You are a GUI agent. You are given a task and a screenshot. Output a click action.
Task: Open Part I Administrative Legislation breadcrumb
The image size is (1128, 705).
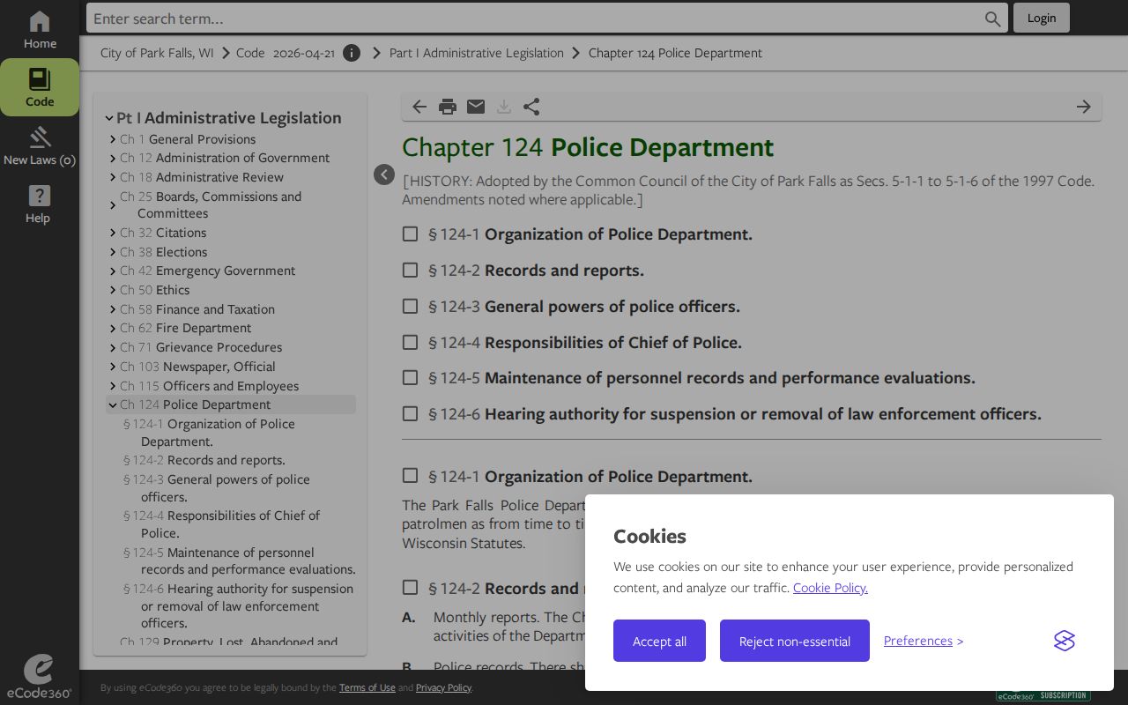[x=477, y=53]
